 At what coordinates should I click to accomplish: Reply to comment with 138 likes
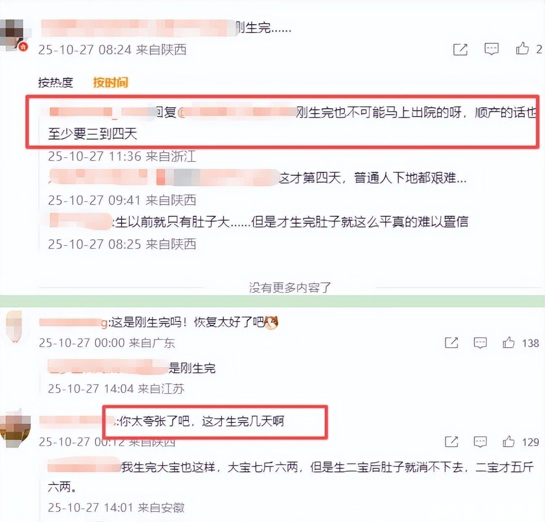[x=480, y=343]
